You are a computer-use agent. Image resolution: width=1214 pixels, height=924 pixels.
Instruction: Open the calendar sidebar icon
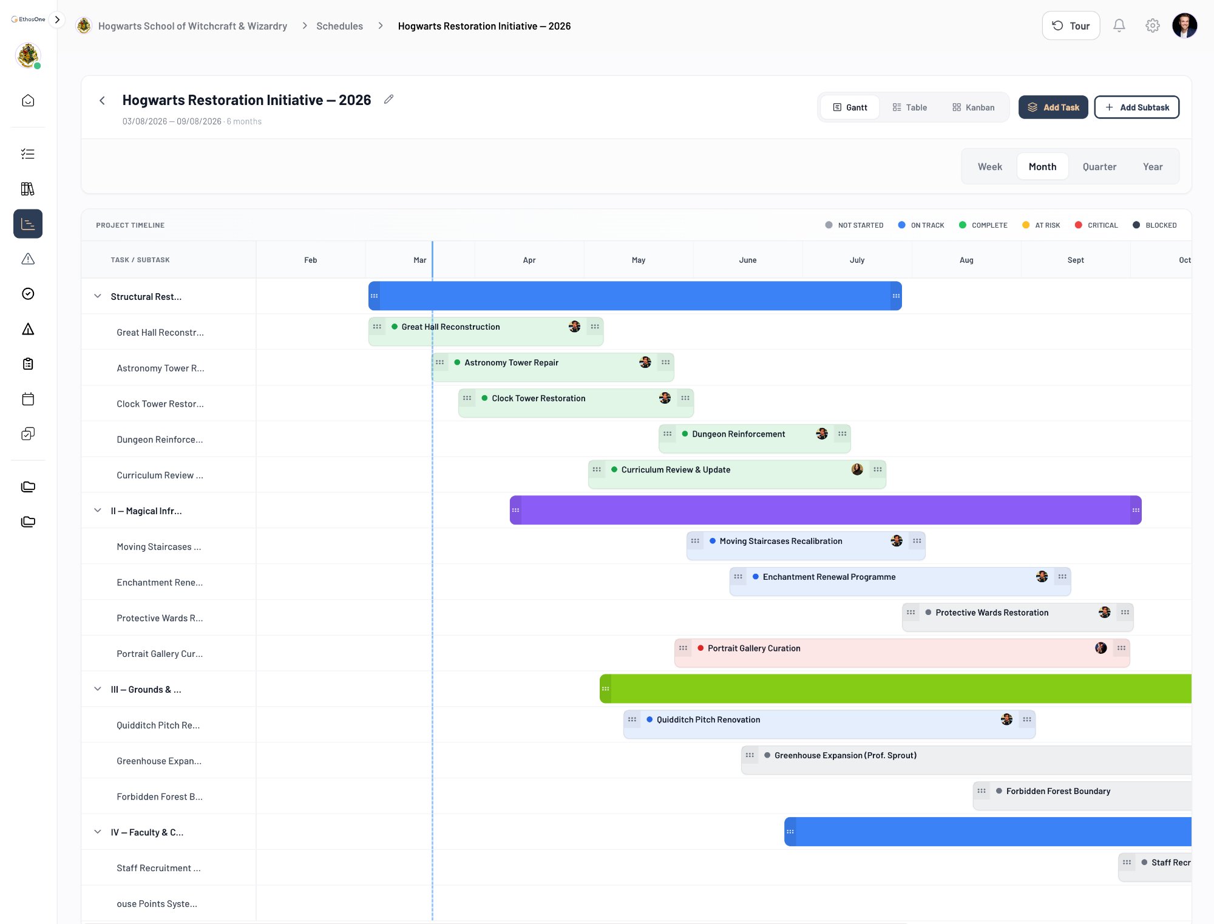28,399
